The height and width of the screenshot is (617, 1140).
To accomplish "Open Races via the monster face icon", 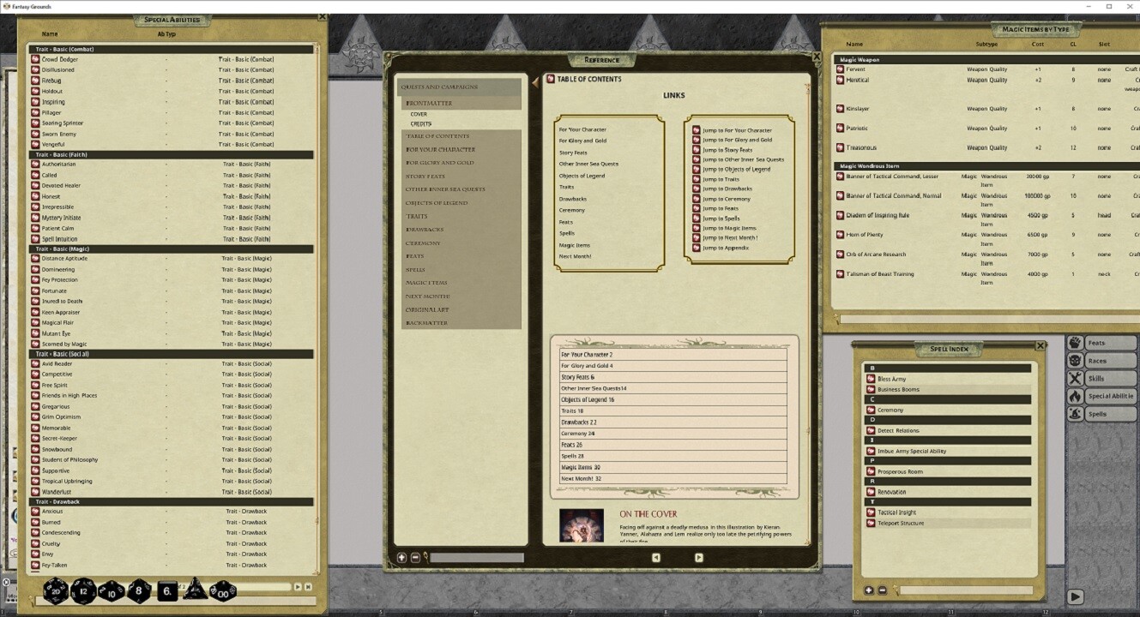I will [x=1076, y=361].
